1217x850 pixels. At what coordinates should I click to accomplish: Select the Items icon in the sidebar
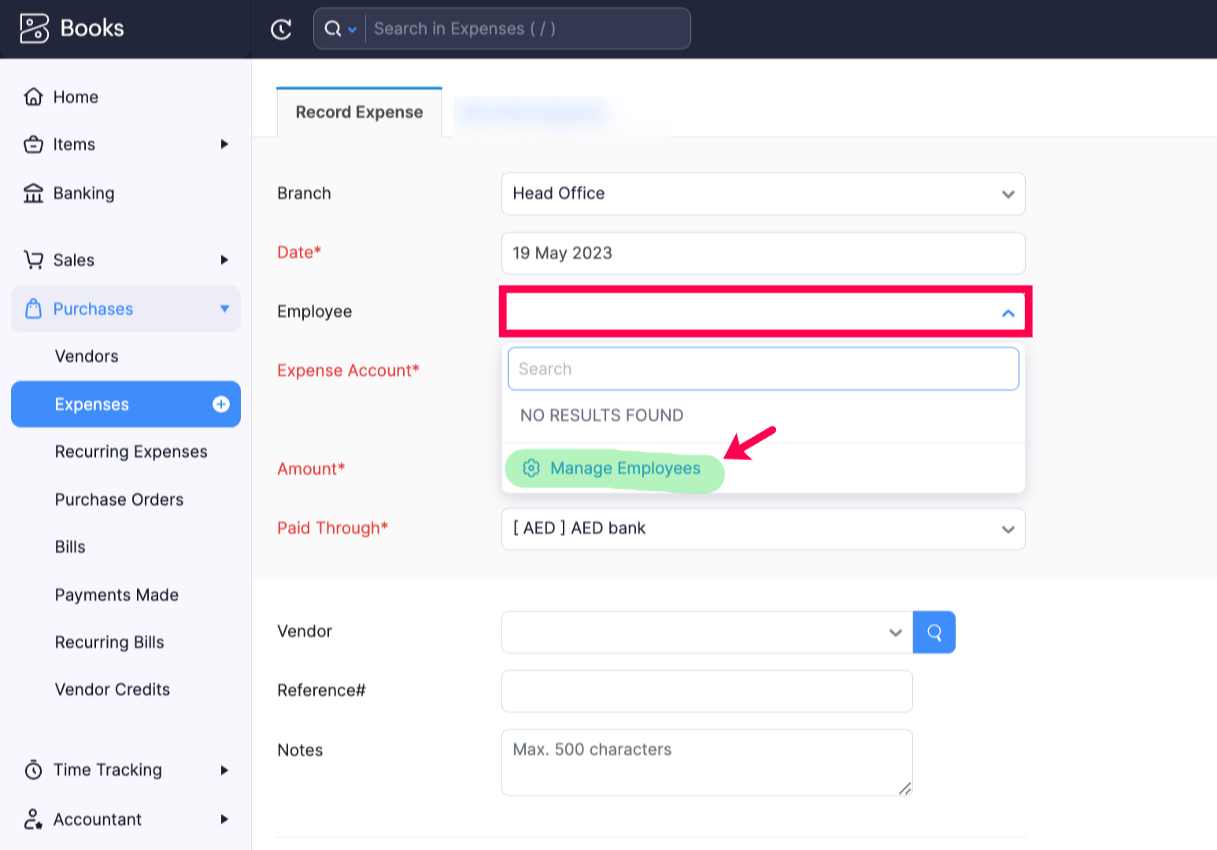coord(34,144)
